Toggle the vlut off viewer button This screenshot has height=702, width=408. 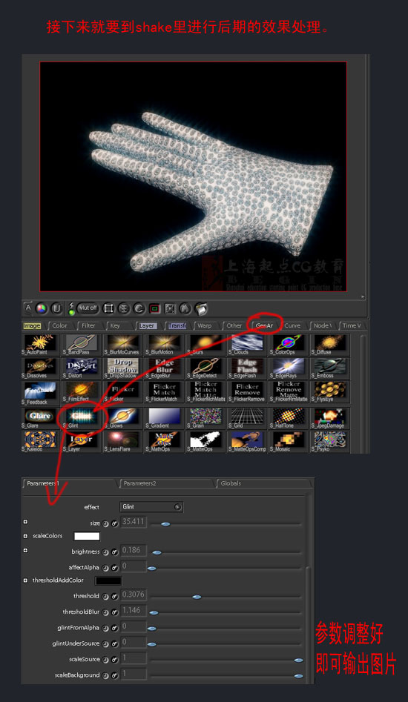[88, 308]
